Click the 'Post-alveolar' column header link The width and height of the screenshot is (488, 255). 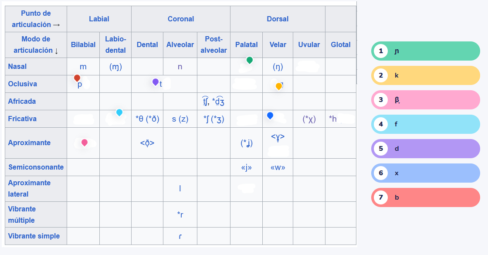[213, 44]
